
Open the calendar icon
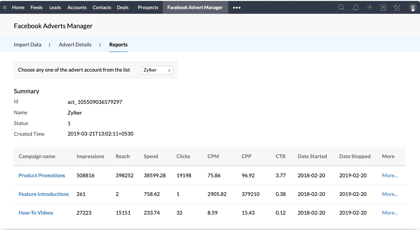coord(383,8)
